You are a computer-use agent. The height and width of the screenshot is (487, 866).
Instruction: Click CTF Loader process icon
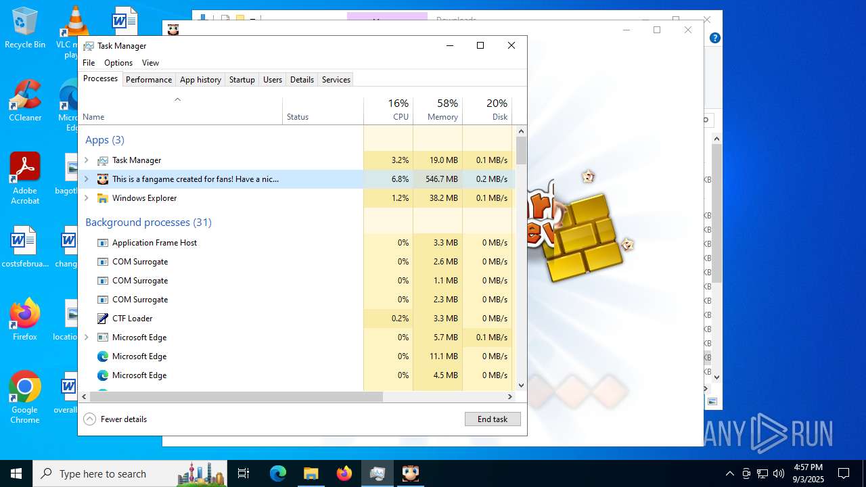(x=103, y=319)
